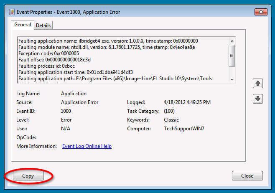275x193 pixels.
Task: Click the Log Name value 'Application'
Action: pos(74,94)
